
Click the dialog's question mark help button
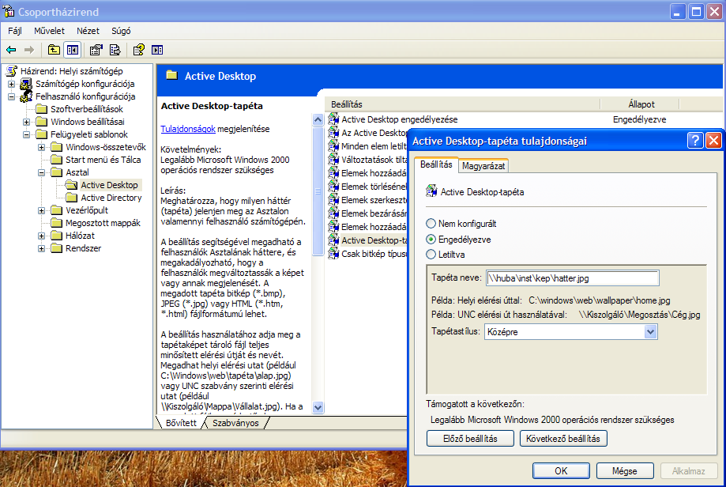[695, 141]
